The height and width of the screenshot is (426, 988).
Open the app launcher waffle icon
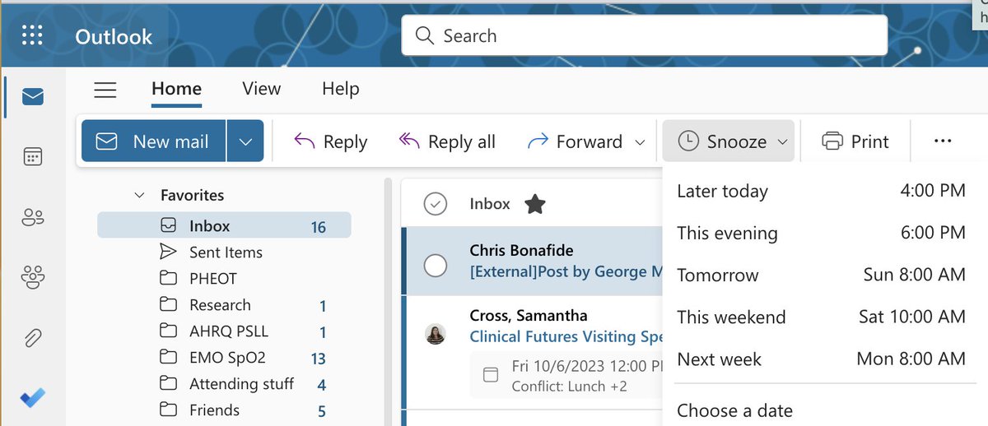pos(32,35)
